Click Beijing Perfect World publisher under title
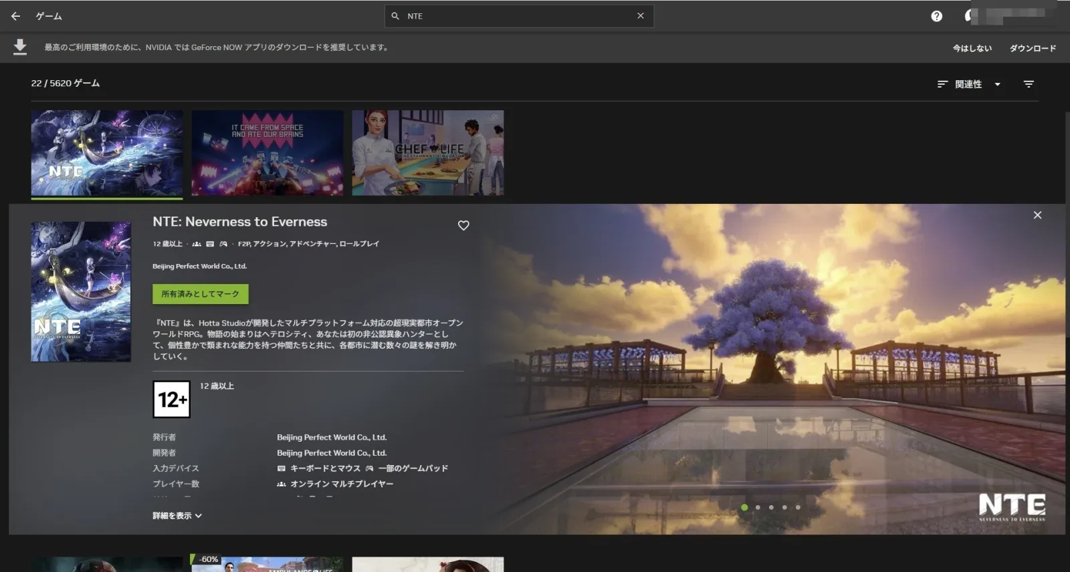Image resolution: width=1070 pixels, height=572 pixels. (x=199, y=266)
